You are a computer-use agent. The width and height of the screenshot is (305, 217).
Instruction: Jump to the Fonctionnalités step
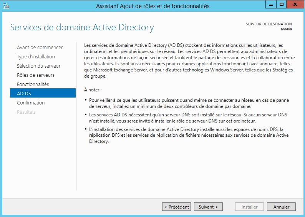point(33,84)
